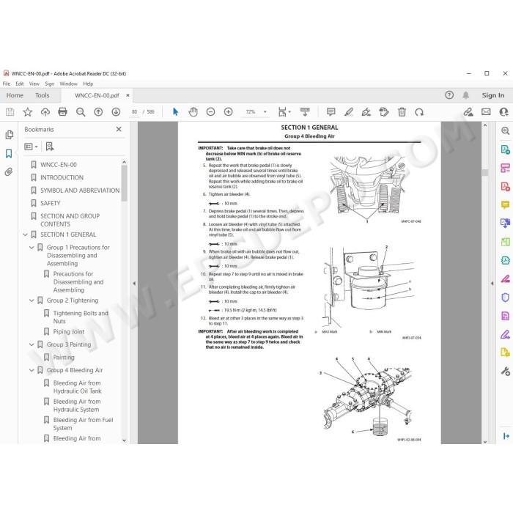Switch to the Home tab
Image resolution: width=513 pixels, height=513 pixels.
[15, 95]
